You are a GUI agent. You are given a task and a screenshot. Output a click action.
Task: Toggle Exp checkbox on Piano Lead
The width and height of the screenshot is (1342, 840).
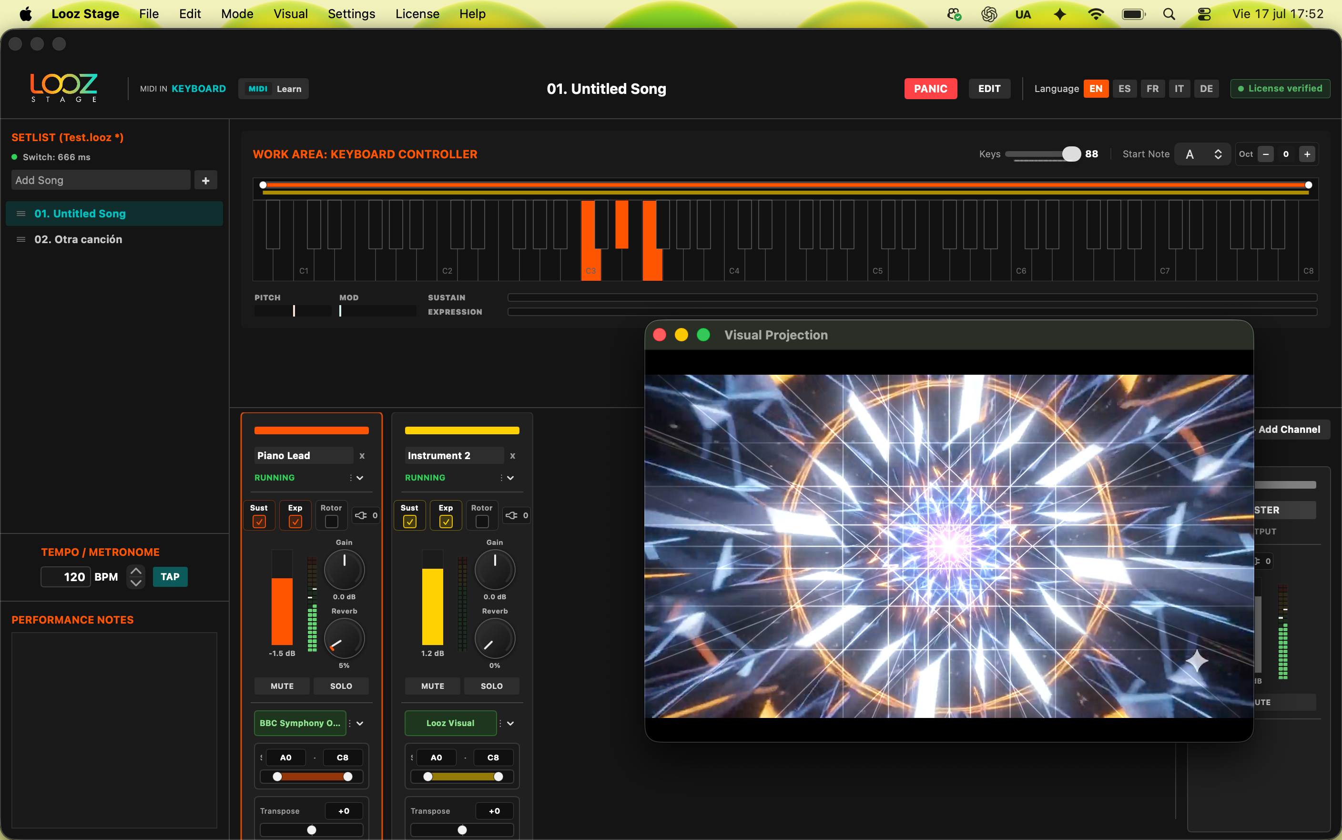click(295, 522)
